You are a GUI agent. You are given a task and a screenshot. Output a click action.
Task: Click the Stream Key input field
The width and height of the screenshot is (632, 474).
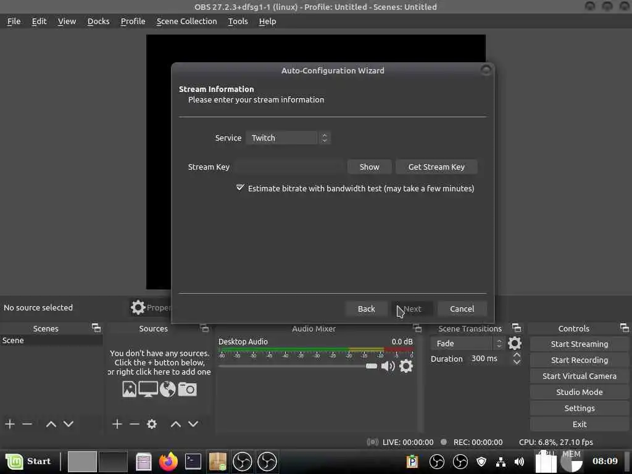pyautogui.click(x=289, y=167)
